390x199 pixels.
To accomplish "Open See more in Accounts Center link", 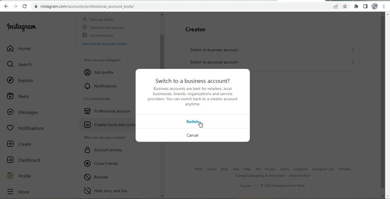I will tap(104, 44).
